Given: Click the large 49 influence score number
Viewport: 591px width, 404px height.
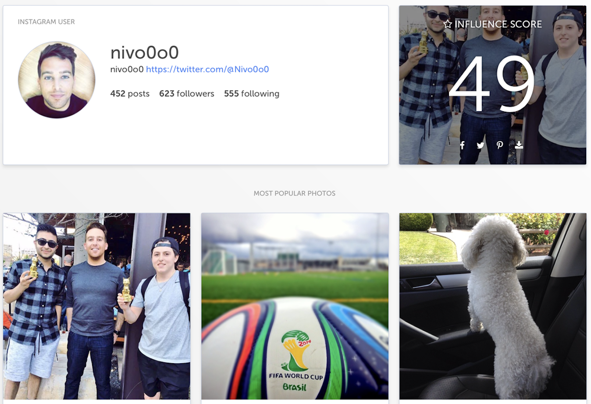Looking at the screenshot, I should point(492,84).
